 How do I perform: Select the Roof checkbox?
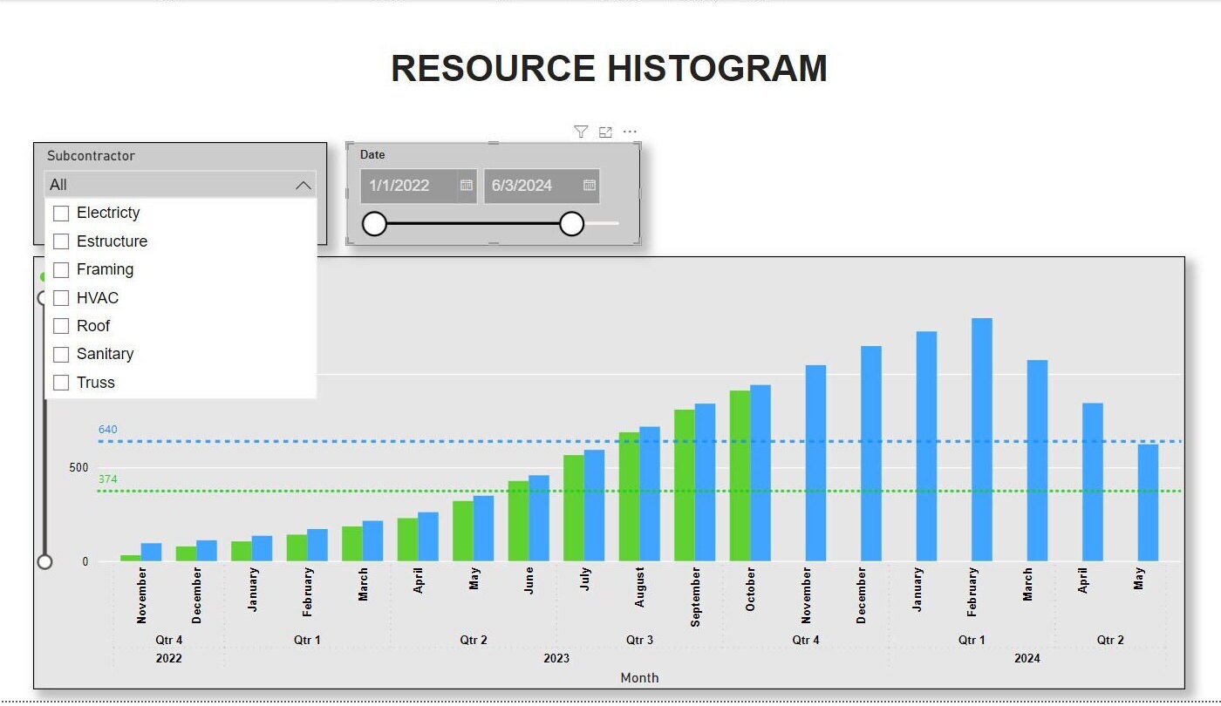tap(61, 325)
